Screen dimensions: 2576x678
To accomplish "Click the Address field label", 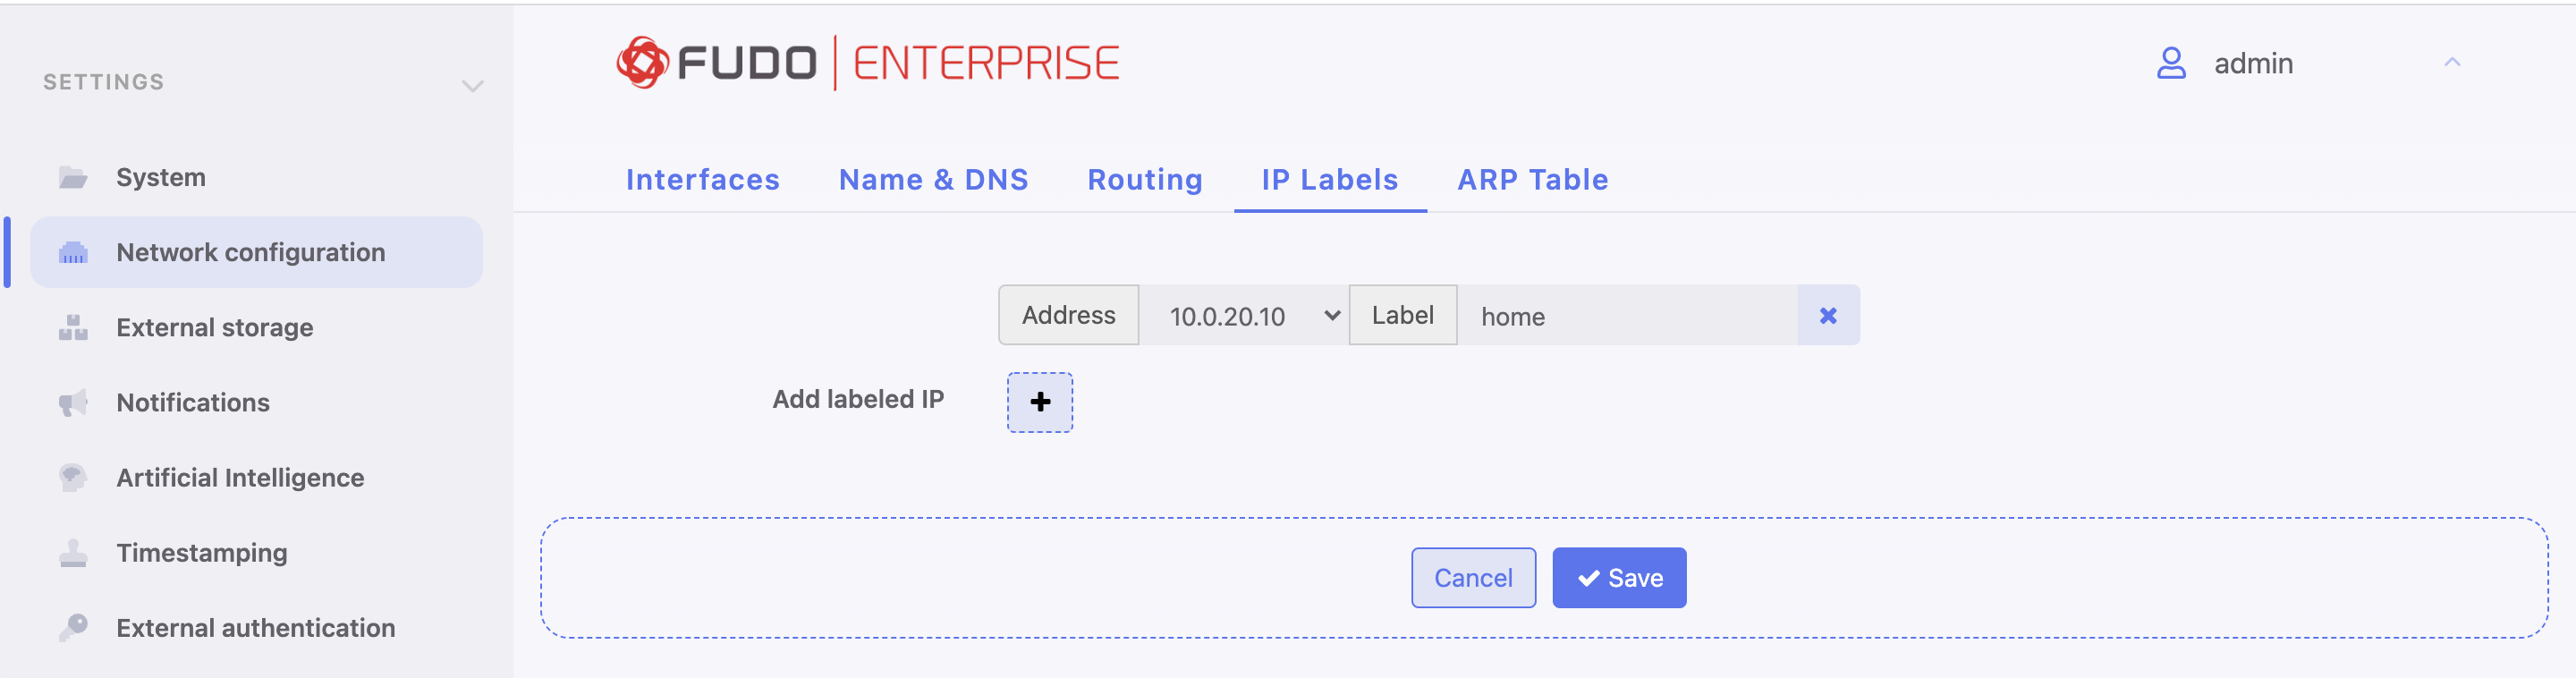I will [1068, 316].
